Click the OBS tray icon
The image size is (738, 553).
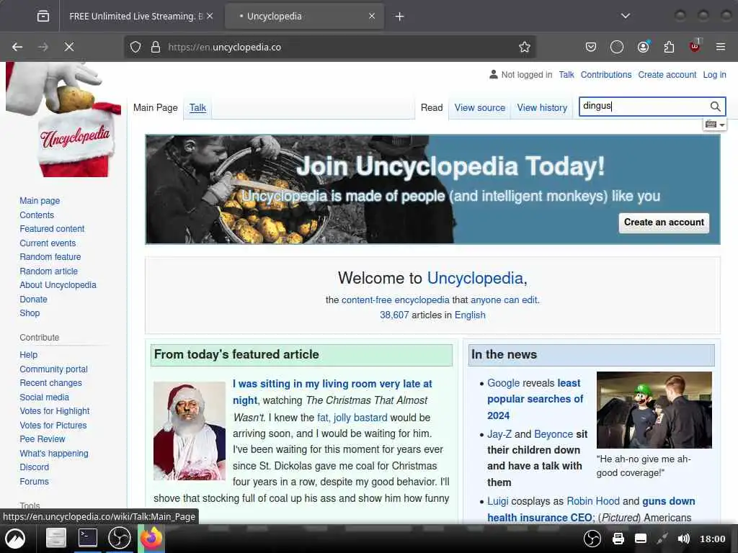tap(592, 539)
